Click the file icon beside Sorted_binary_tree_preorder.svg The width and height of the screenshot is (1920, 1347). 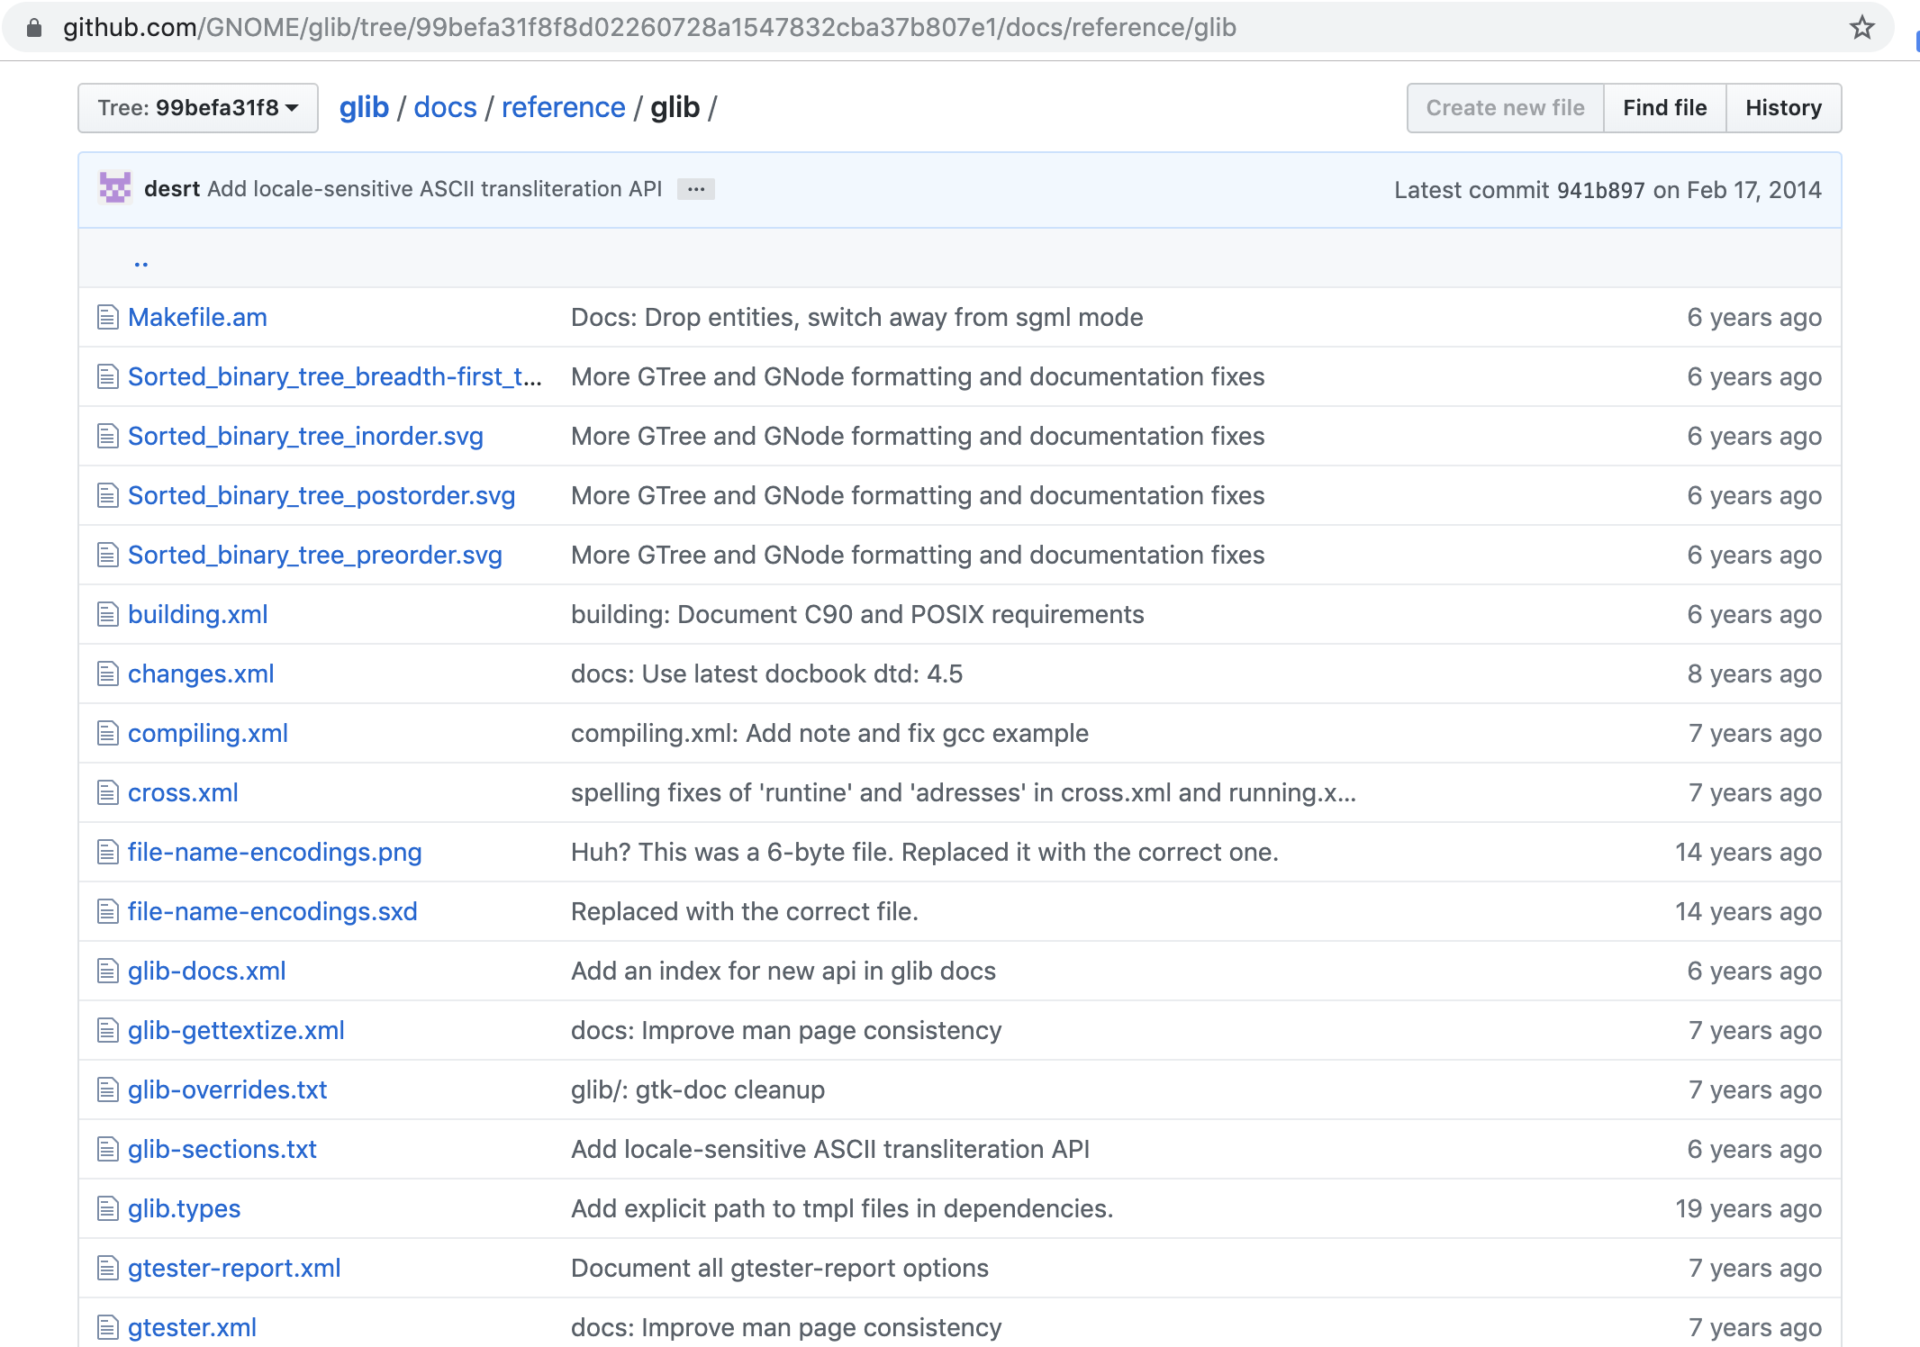pos(108,556)
